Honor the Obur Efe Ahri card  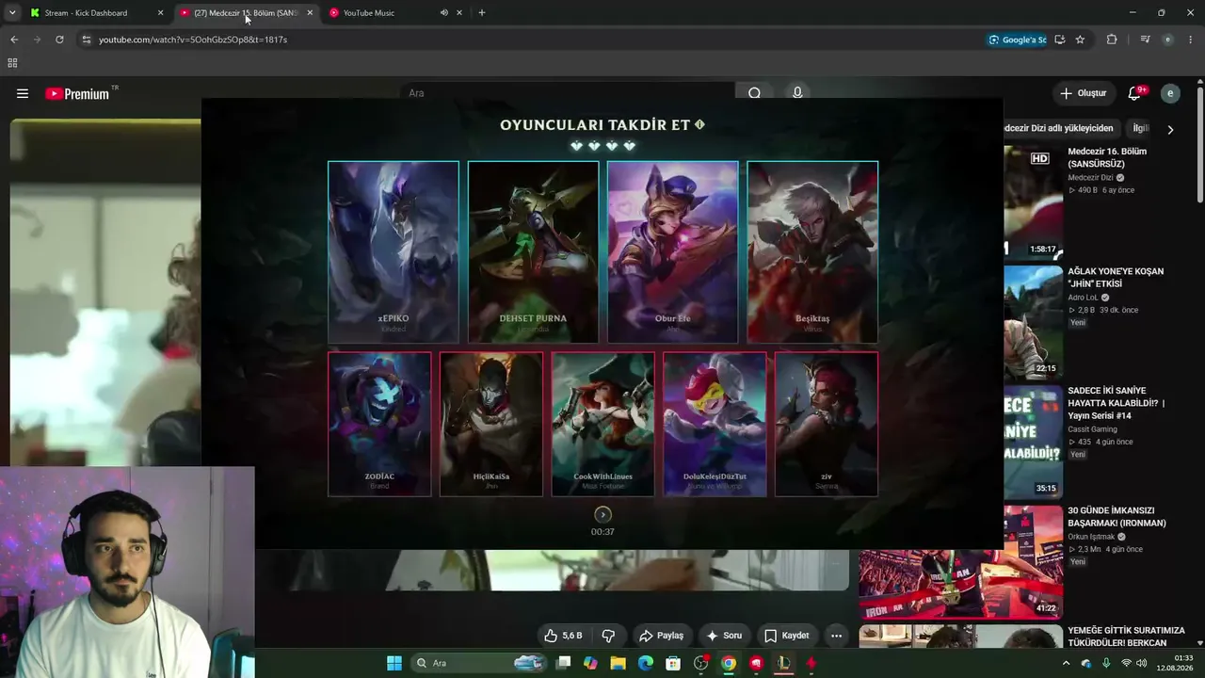click(x=672, y=252)
